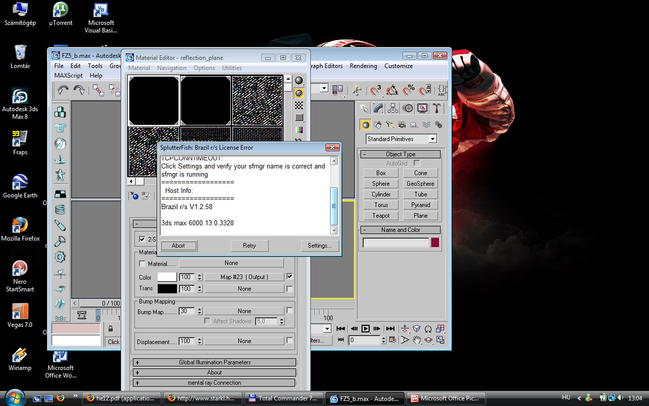Image resolution: width=649 pixels, height=406 pixels.
Task: Click the Undo arrow in 3ds Max toolbar
Action: click(63, 90)
